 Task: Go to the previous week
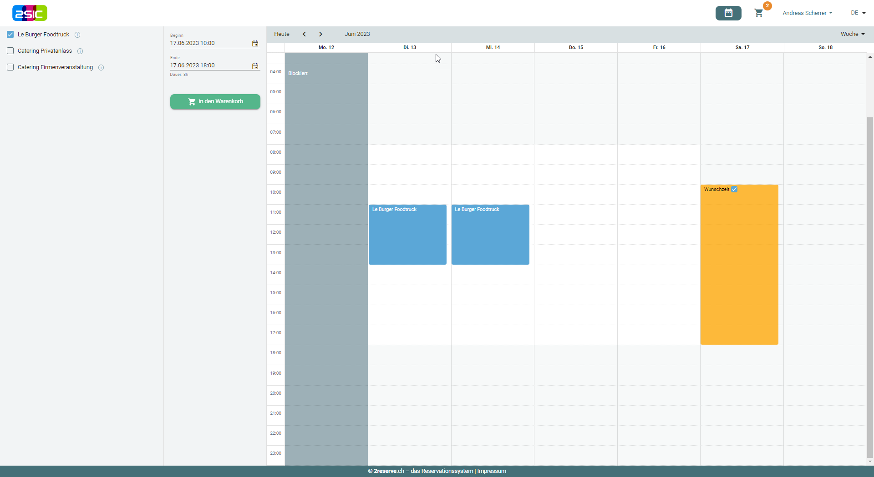[304, 34]
